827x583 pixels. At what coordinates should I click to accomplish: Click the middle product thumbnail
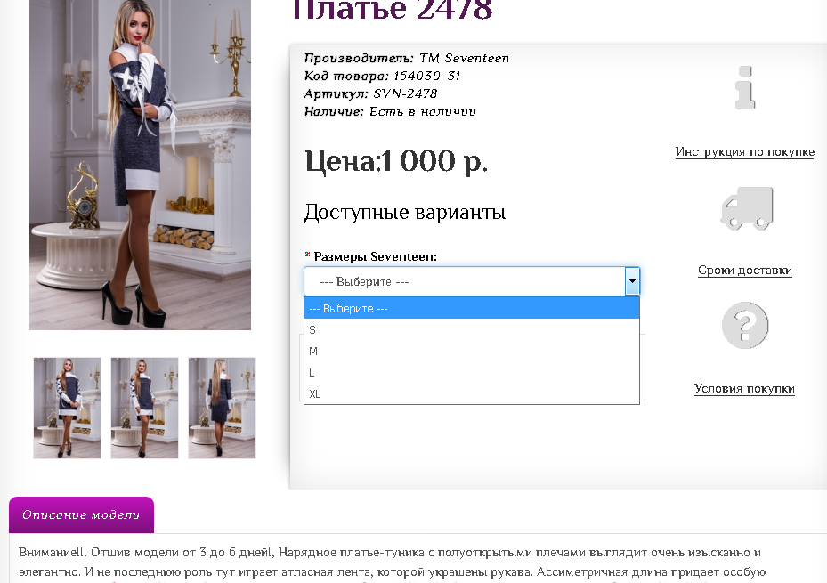tap(144, 408)
